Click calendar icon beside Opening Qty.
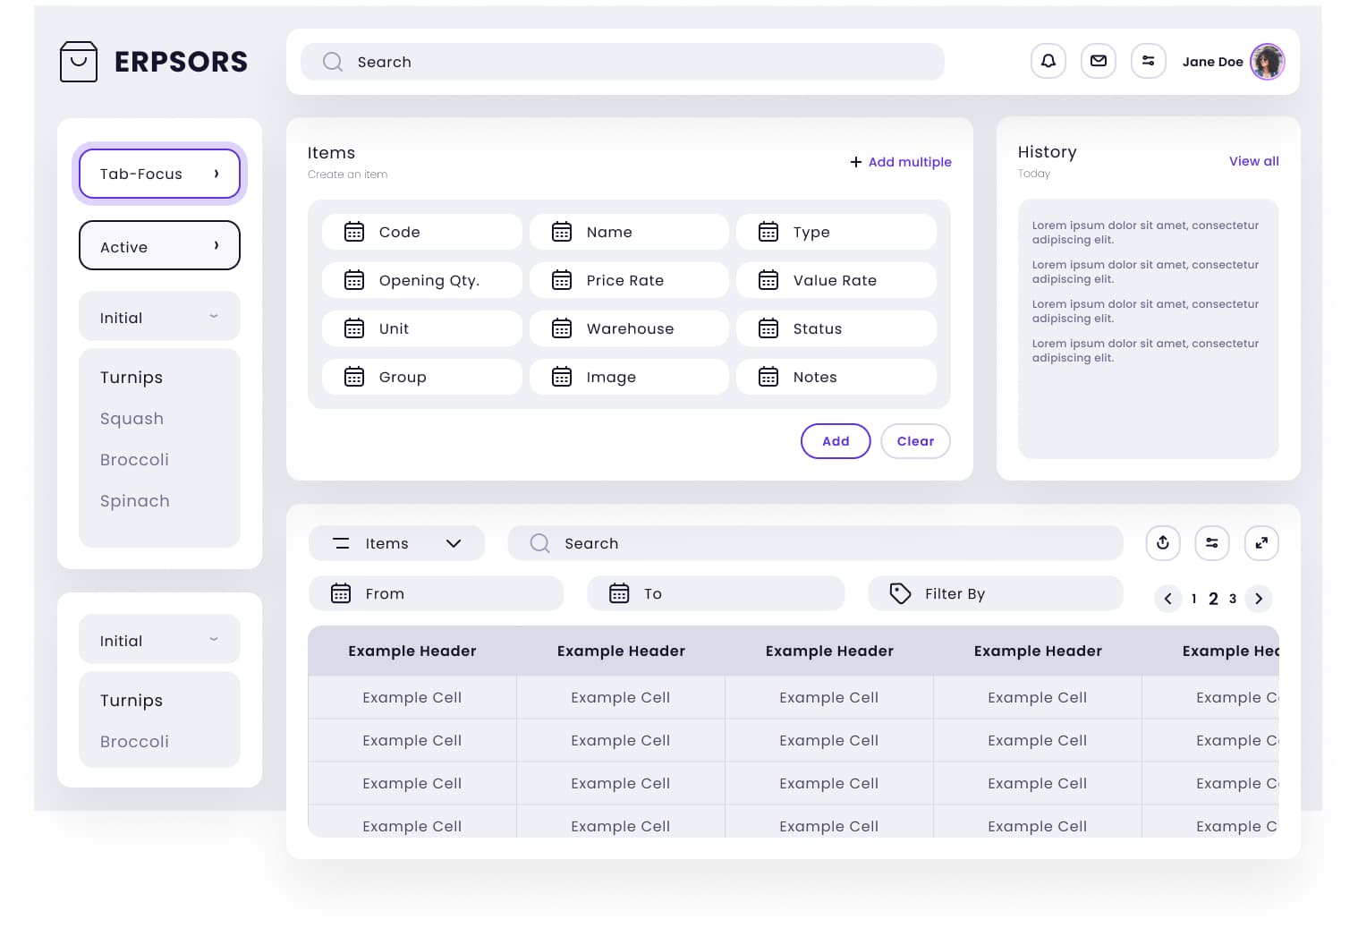The width and height of the screenshot is (1358, 945). pos(354,280)
